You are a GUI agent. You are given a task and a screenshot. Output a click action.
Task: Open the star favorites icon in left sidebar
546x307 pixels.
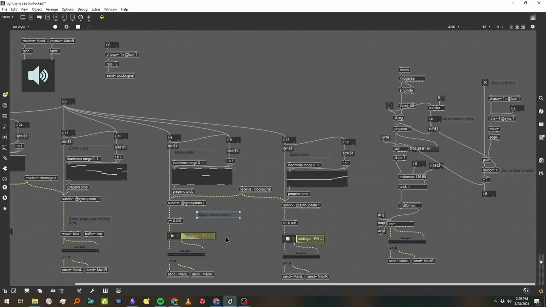[5, 208]
